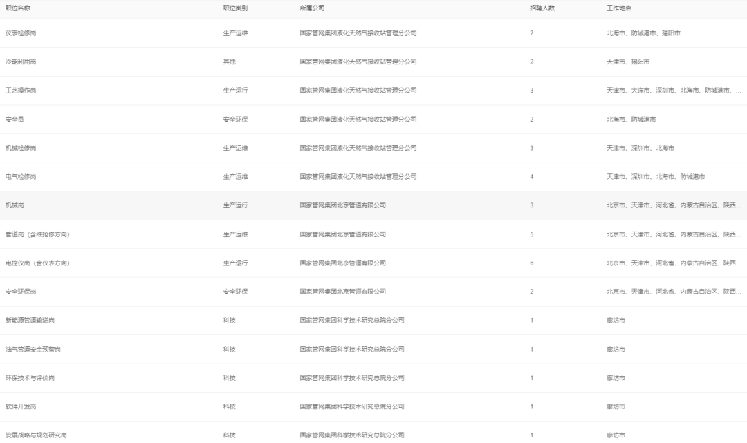This screenshot has width=747, height=443.
Task: Click location 北海市、防城港市、揭阳市
Action: click(x=643, y=33)
